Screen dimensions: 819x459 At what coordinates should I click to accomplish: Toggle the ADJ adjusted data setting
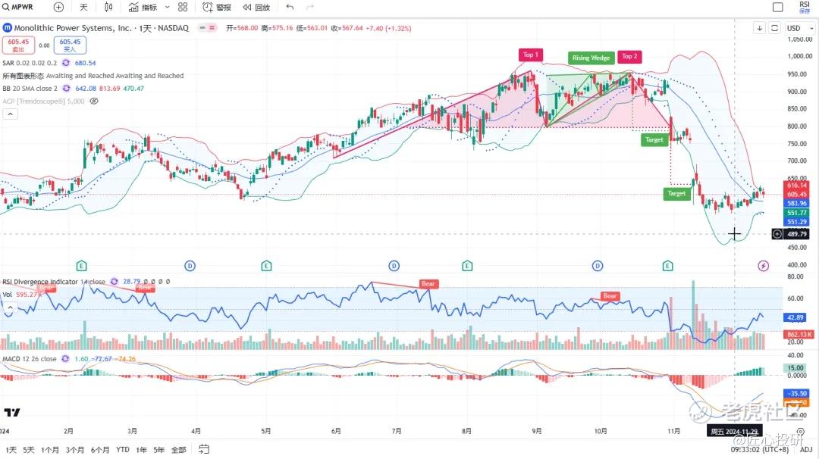click(x=806, y=450)
